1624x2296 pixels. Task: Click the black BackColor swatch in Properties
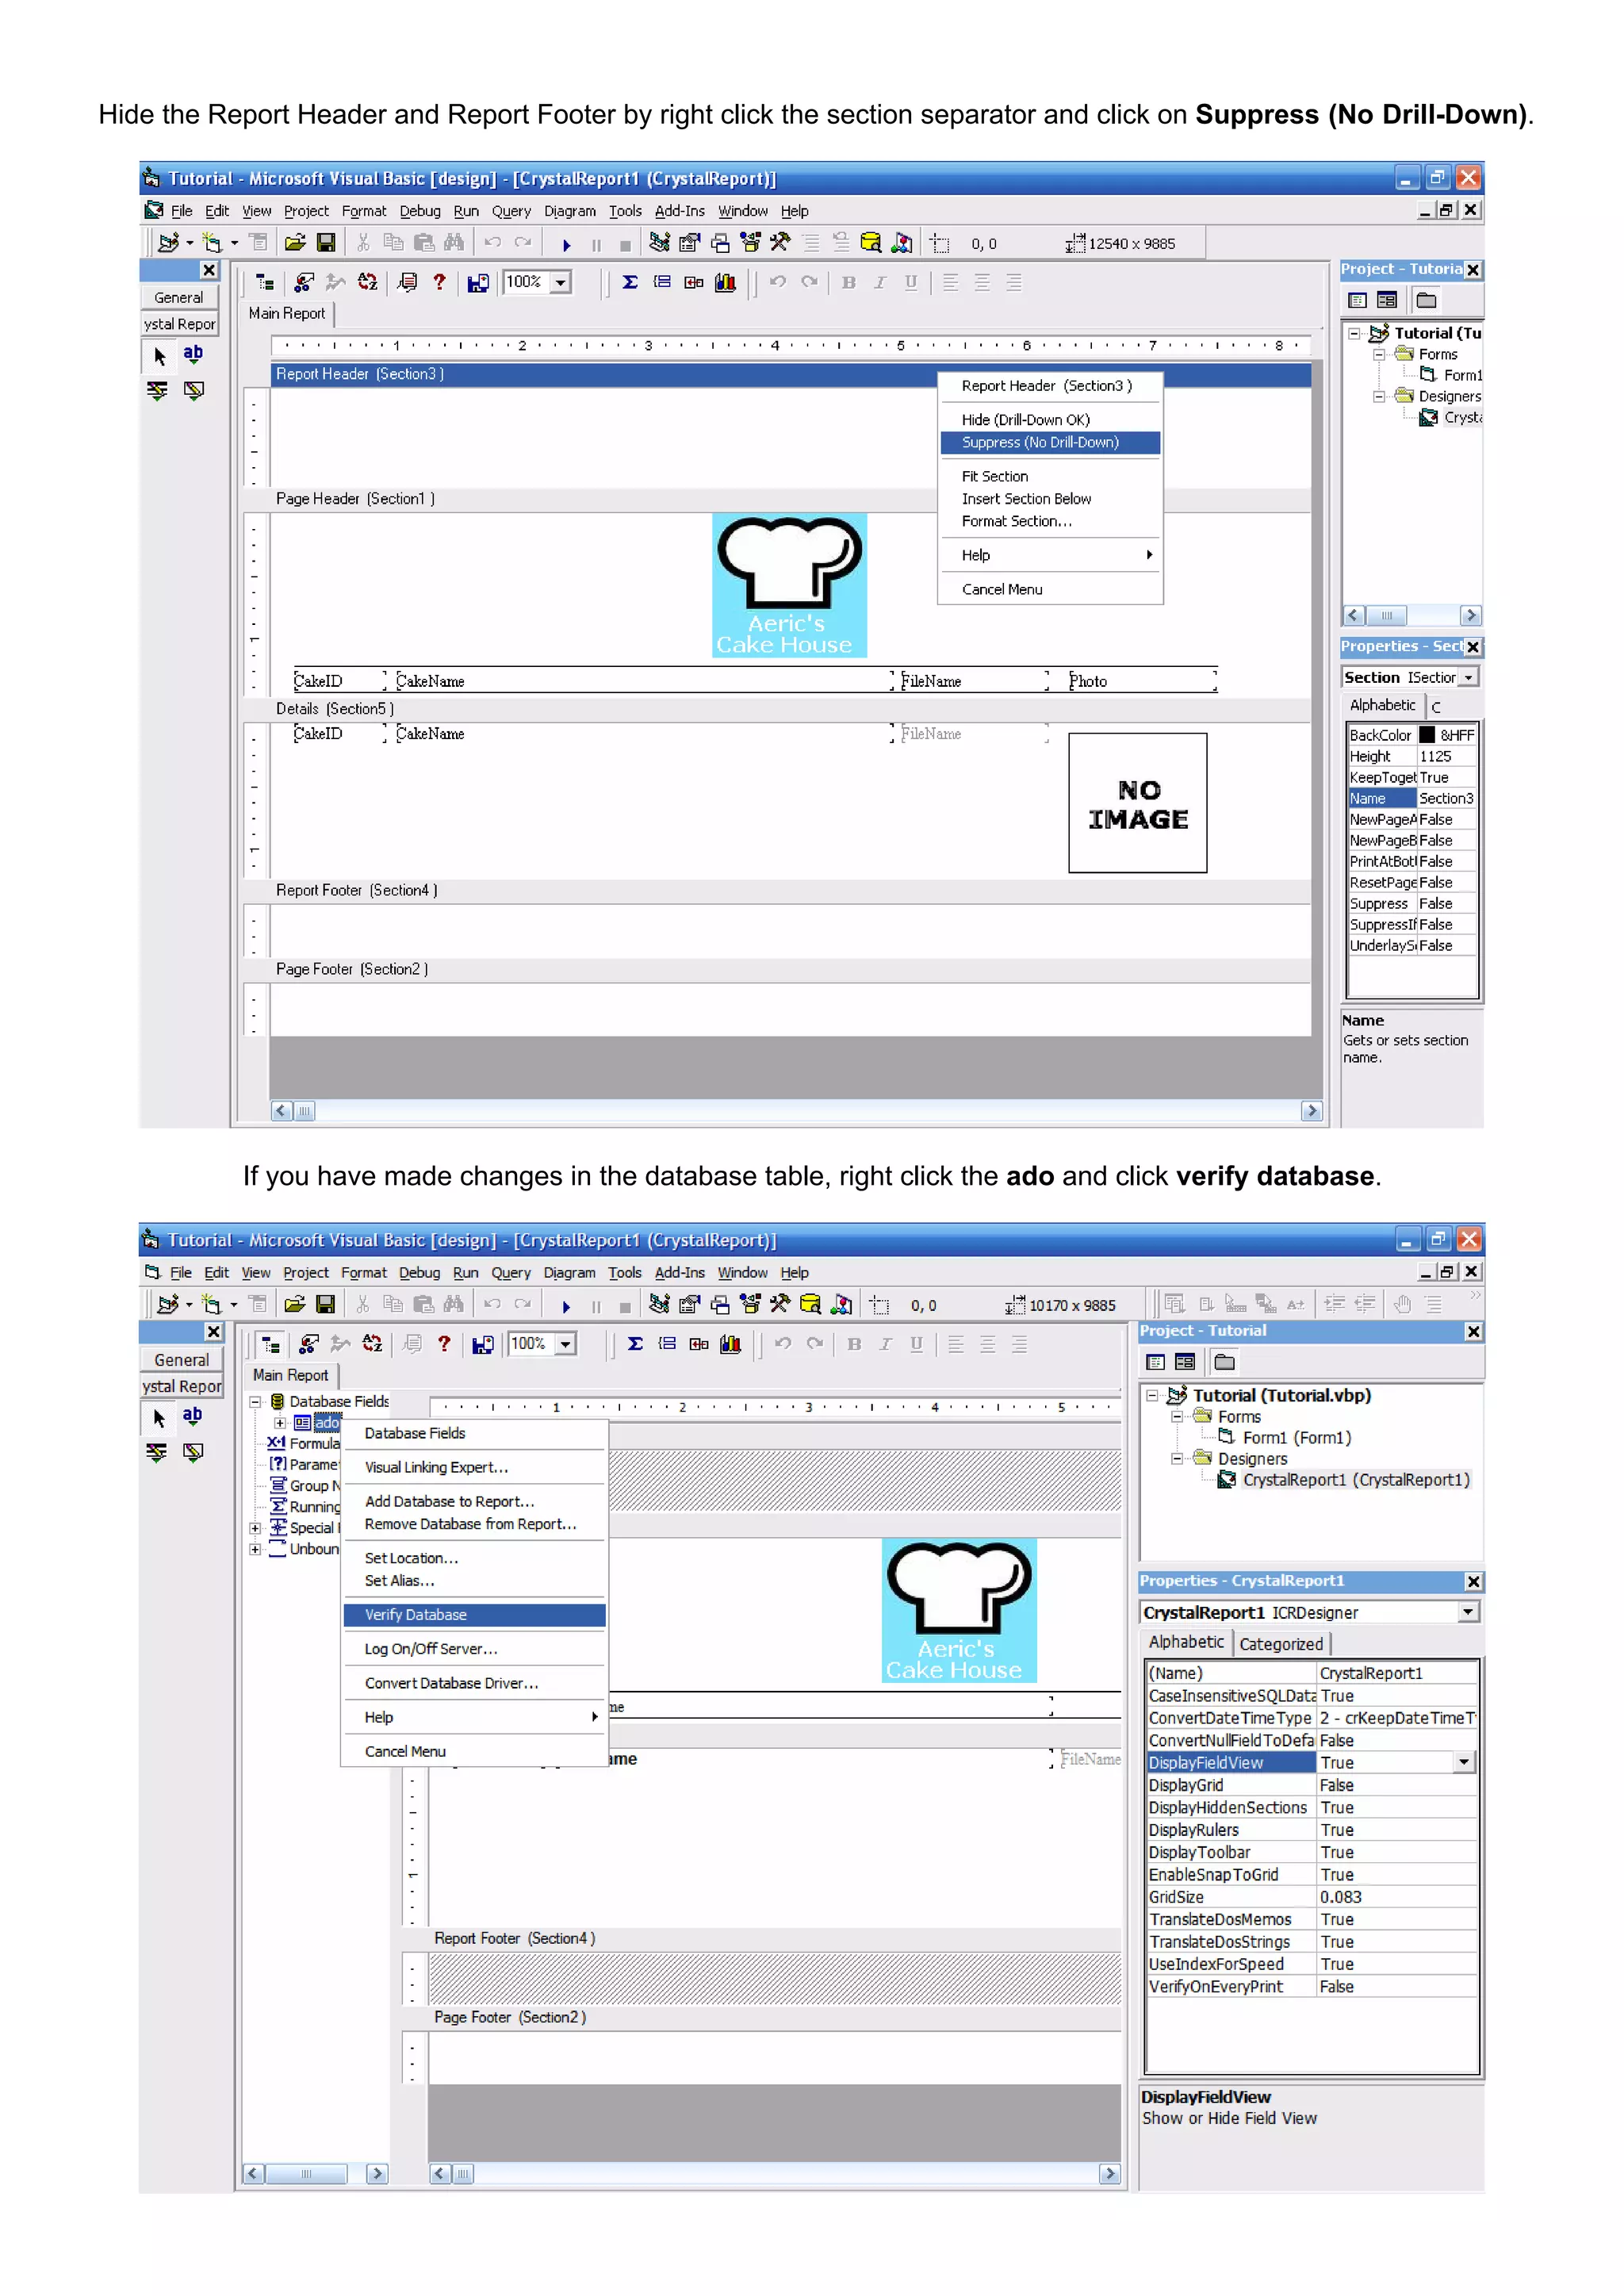(1427, 735)
